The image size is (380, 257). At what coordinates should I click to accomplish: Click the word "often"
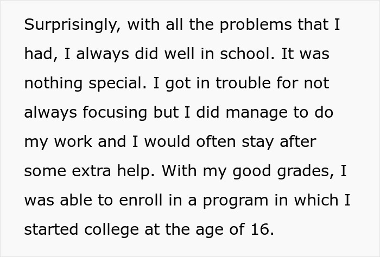point(216,142)
